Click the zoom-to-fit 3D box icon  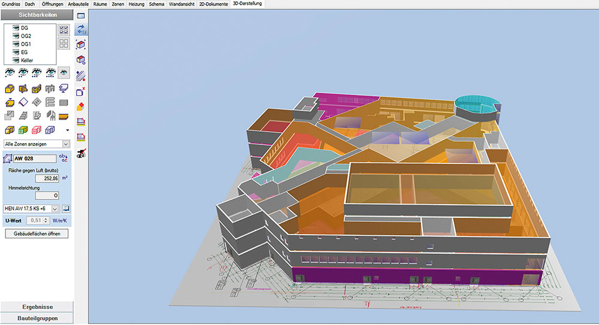[81, 45]
